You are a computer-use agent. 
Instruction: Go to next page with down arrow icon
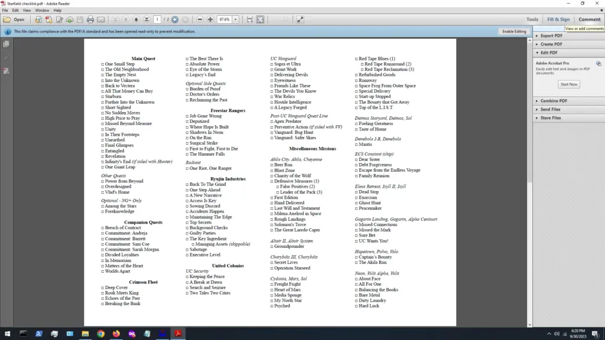coord(136,19)
